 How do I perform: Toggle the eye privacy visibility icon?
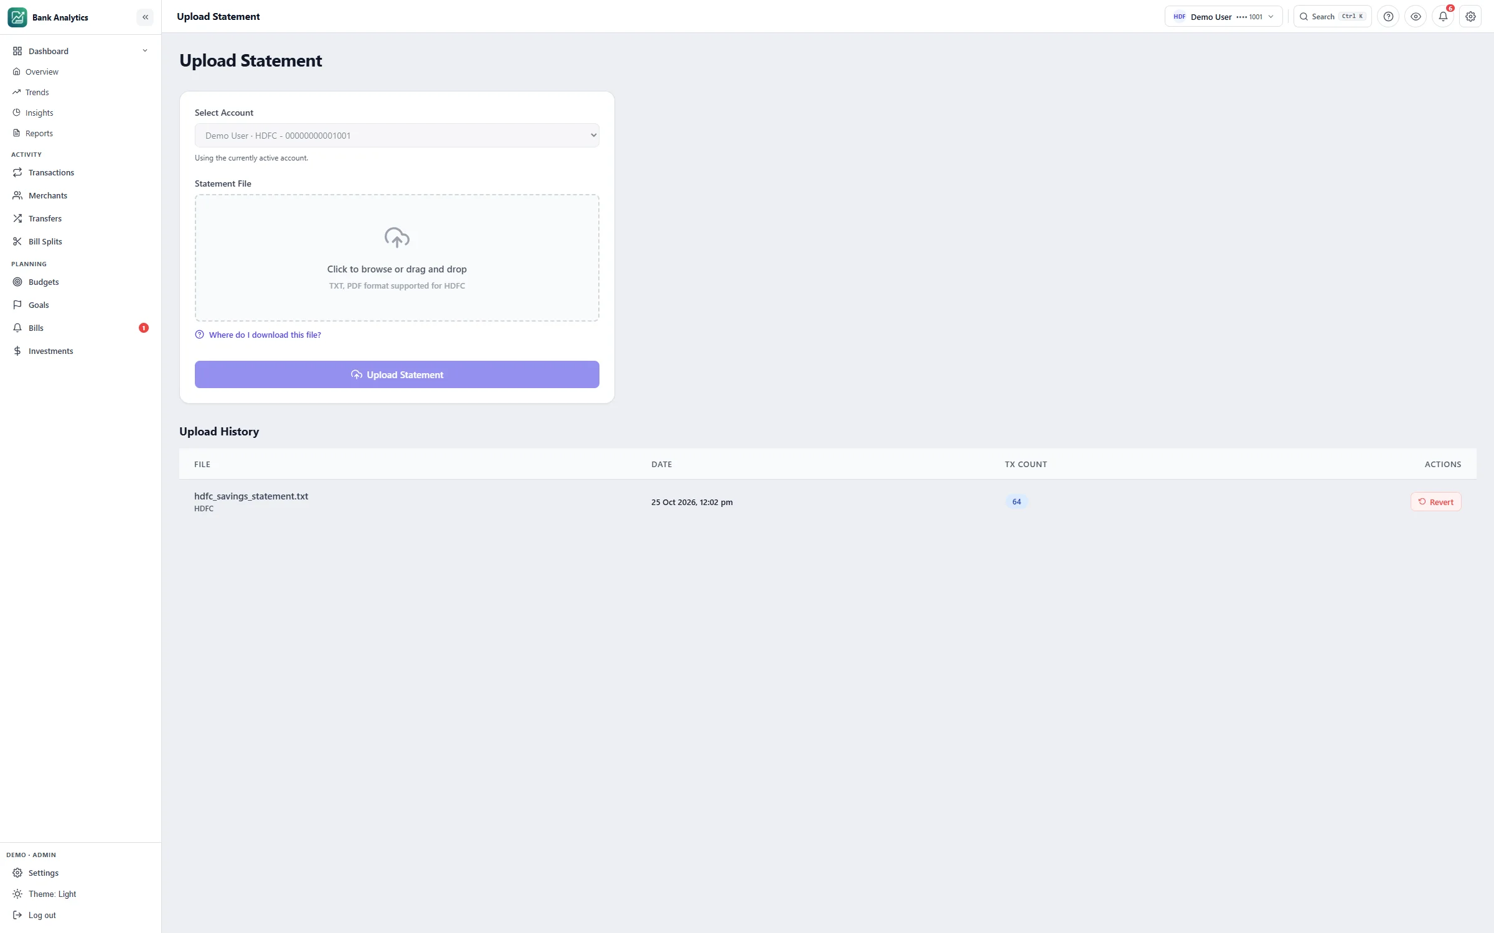click(x=1416, y=17)
